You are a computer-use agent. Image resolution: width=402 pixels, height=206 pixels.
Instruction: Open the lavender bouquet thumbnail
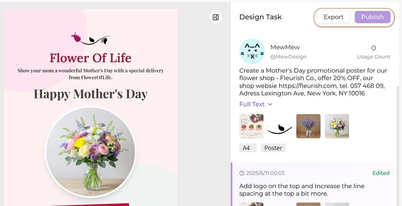point(308,126)
